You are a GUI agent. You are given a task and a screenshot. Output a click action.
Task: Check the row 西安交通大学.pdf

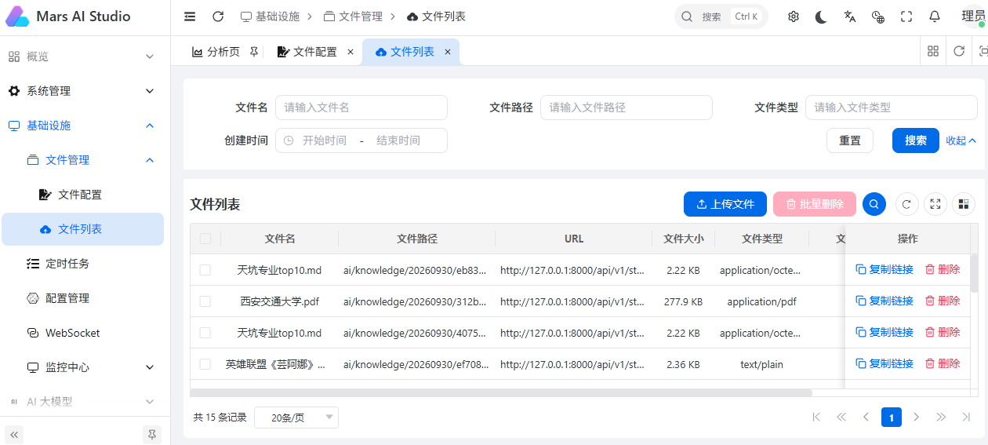pyautogui.click(x=205, y=301)
